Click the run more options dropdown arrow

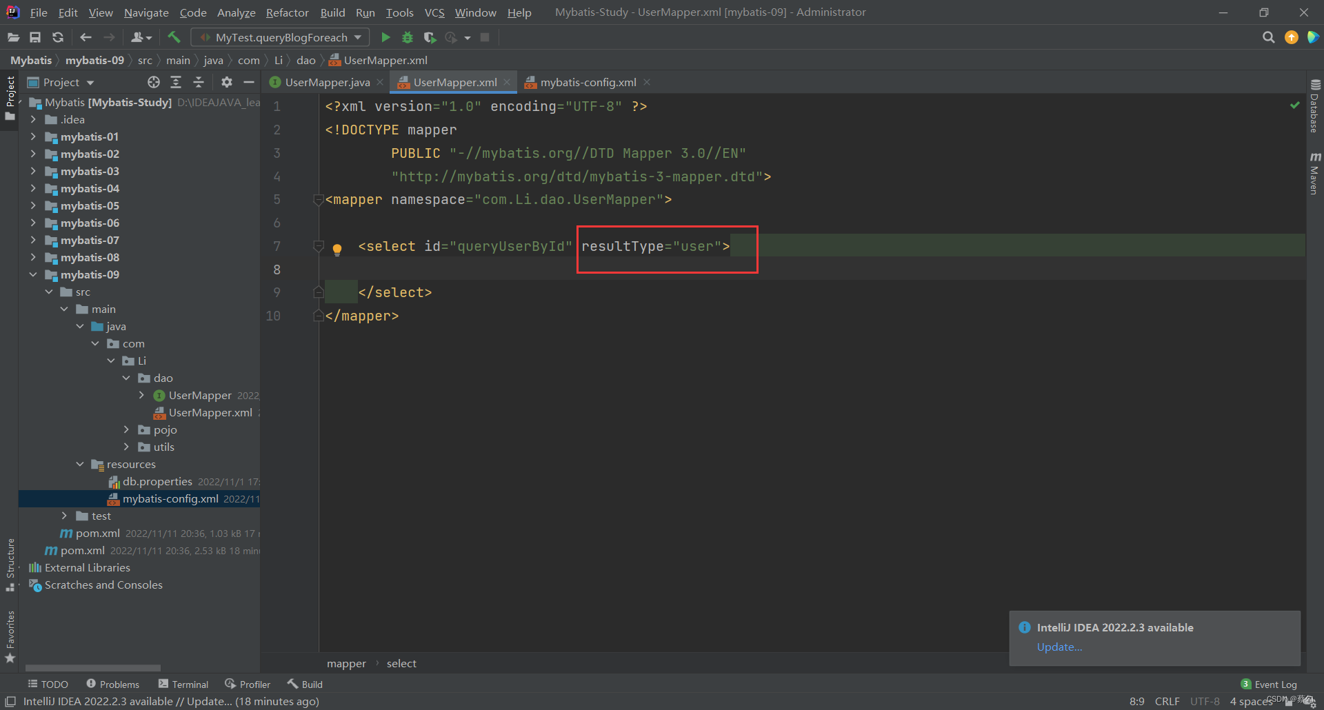pyautogui.click(x=467, y=37)
